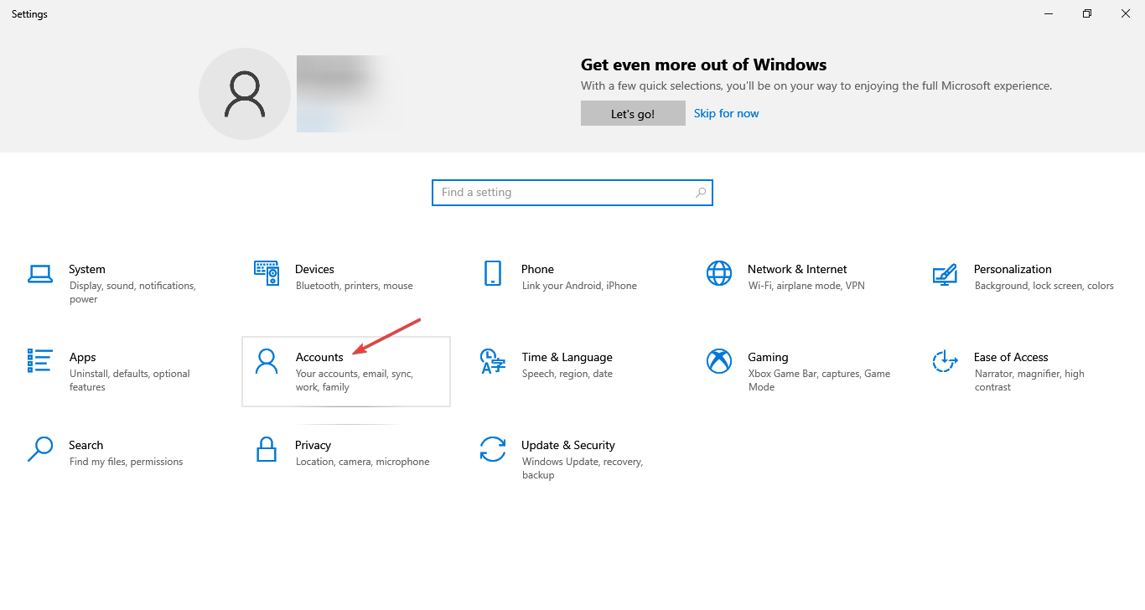This screenshot has width=1145, height=610.
Task: Click 'Uninstall, defaults, optional features' description
Action: tap(130, 380)
